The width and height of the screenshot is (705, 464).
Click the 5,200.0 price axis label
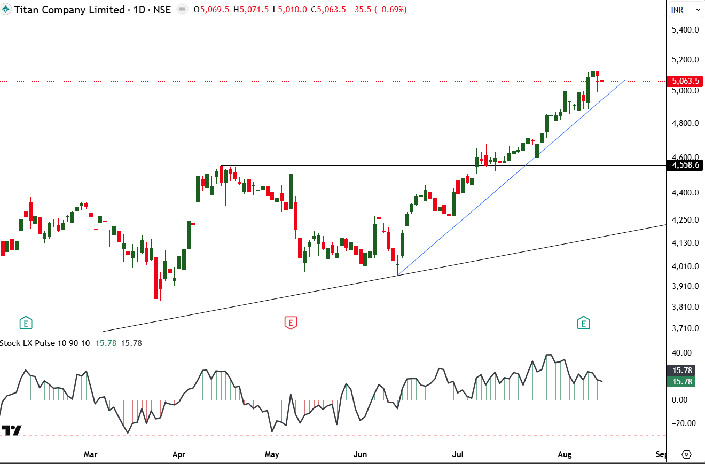pyautogui.click(x=685, y=59)
